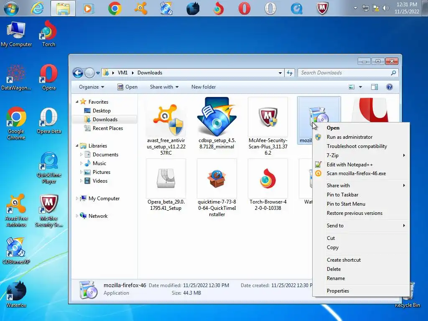Screen dimensions: 428x321
Task: Select DataWagon desktop shortcut
Action: click(16, 77)
